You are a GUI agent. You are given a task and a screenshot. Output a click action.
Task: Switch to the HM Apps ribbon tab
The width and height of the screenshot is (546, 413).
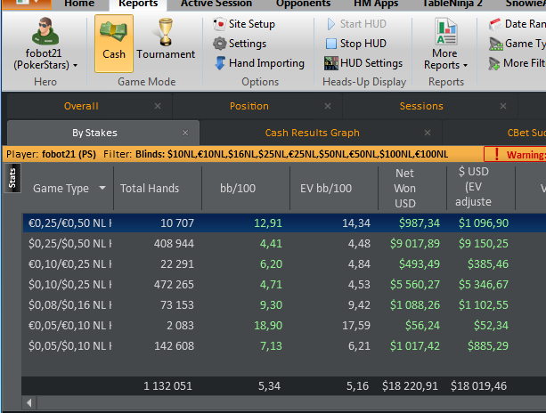pos(376,4)
